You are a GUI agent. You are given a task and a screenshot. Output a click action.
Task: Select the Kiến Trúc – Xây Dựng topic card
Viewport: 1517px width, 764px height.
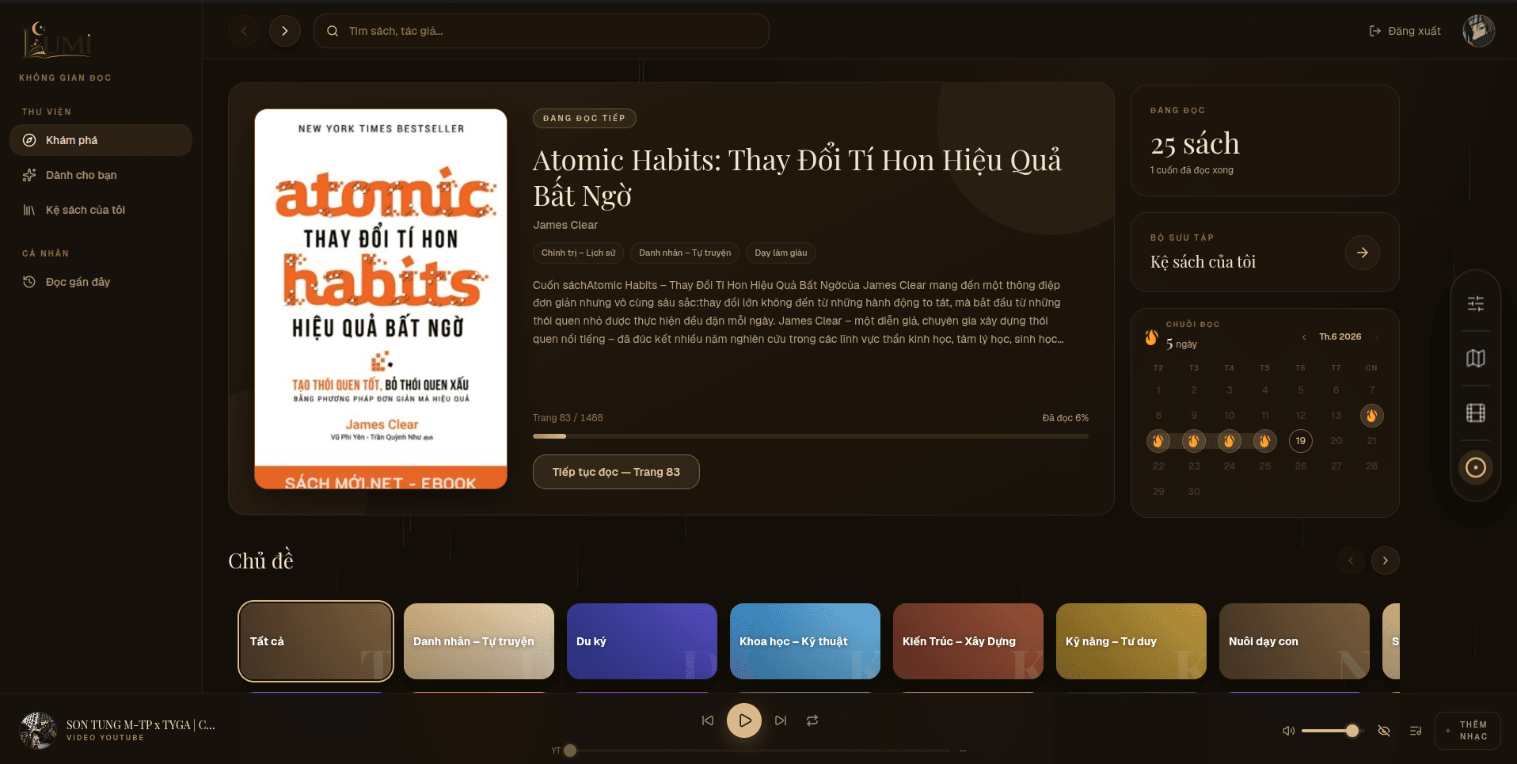pyautogui.click(x=968, y=641)
